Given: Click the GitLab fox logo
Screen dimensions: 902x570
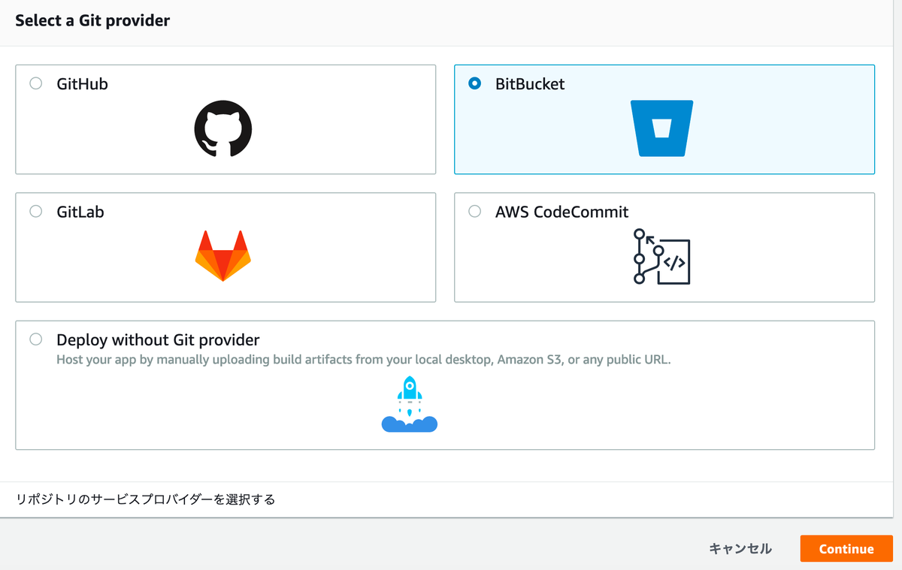Looking at the screenshot, I should (223, 256).
